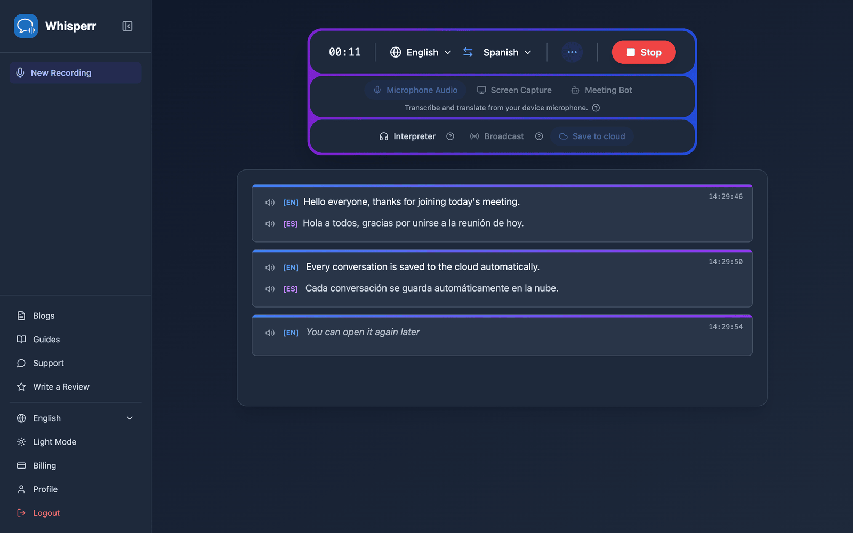Screen dimensions: 853x533
Task: Click the 00:11 recording timer
Action: [x=344, y=52]
